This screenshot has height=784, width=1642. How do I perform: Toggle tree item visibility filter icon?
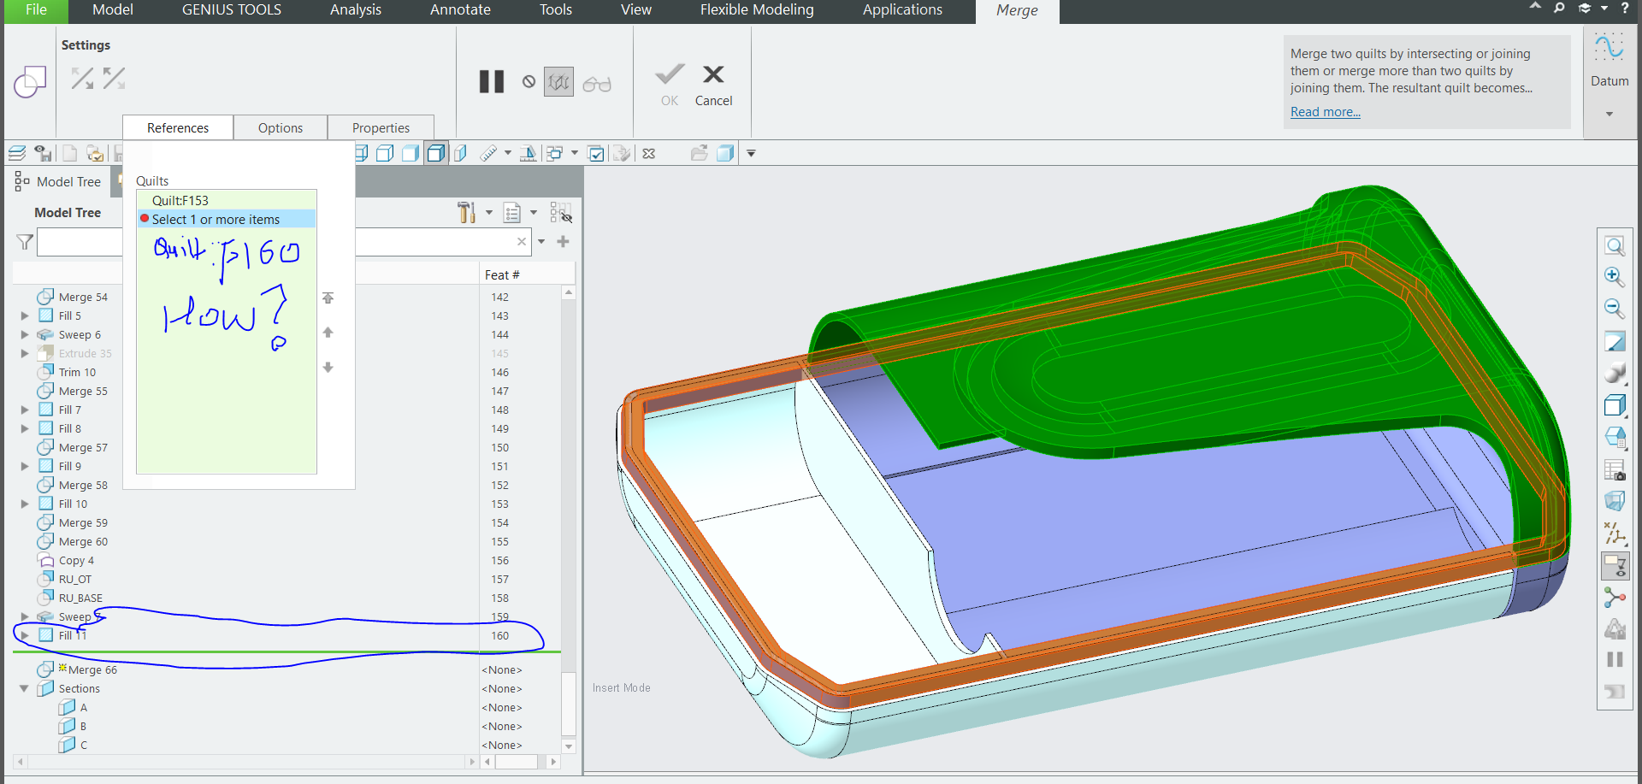pyautogui.click(x=561, y=212)
